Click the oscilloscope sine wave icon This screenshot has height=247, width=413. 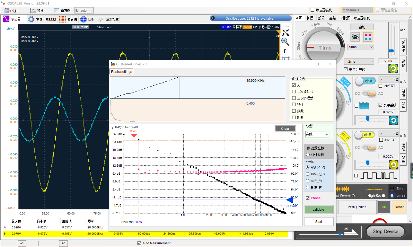pos(6,19)
